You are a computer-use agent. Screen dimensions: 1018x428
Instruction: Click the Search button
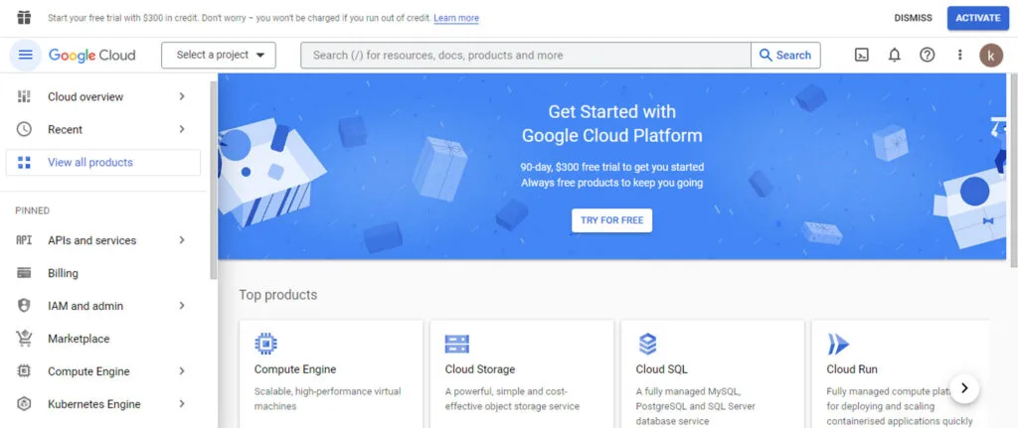click(x=785, y=56)
